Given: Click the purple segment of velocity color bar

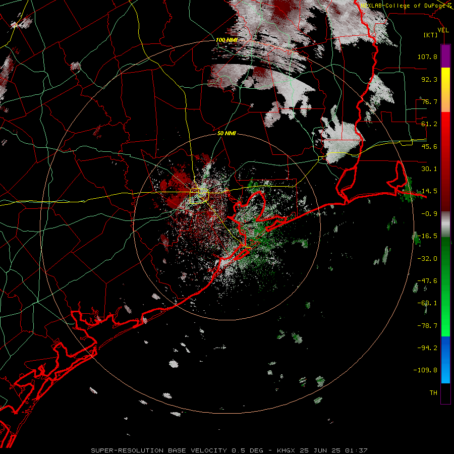Looking at the screenshot, I should [x=445, y=56].
